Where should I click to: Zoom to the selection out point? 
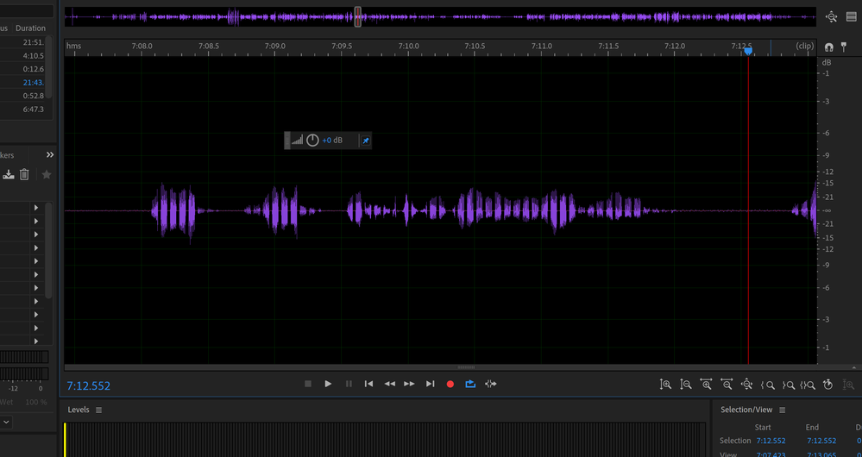tap(788, 385)
